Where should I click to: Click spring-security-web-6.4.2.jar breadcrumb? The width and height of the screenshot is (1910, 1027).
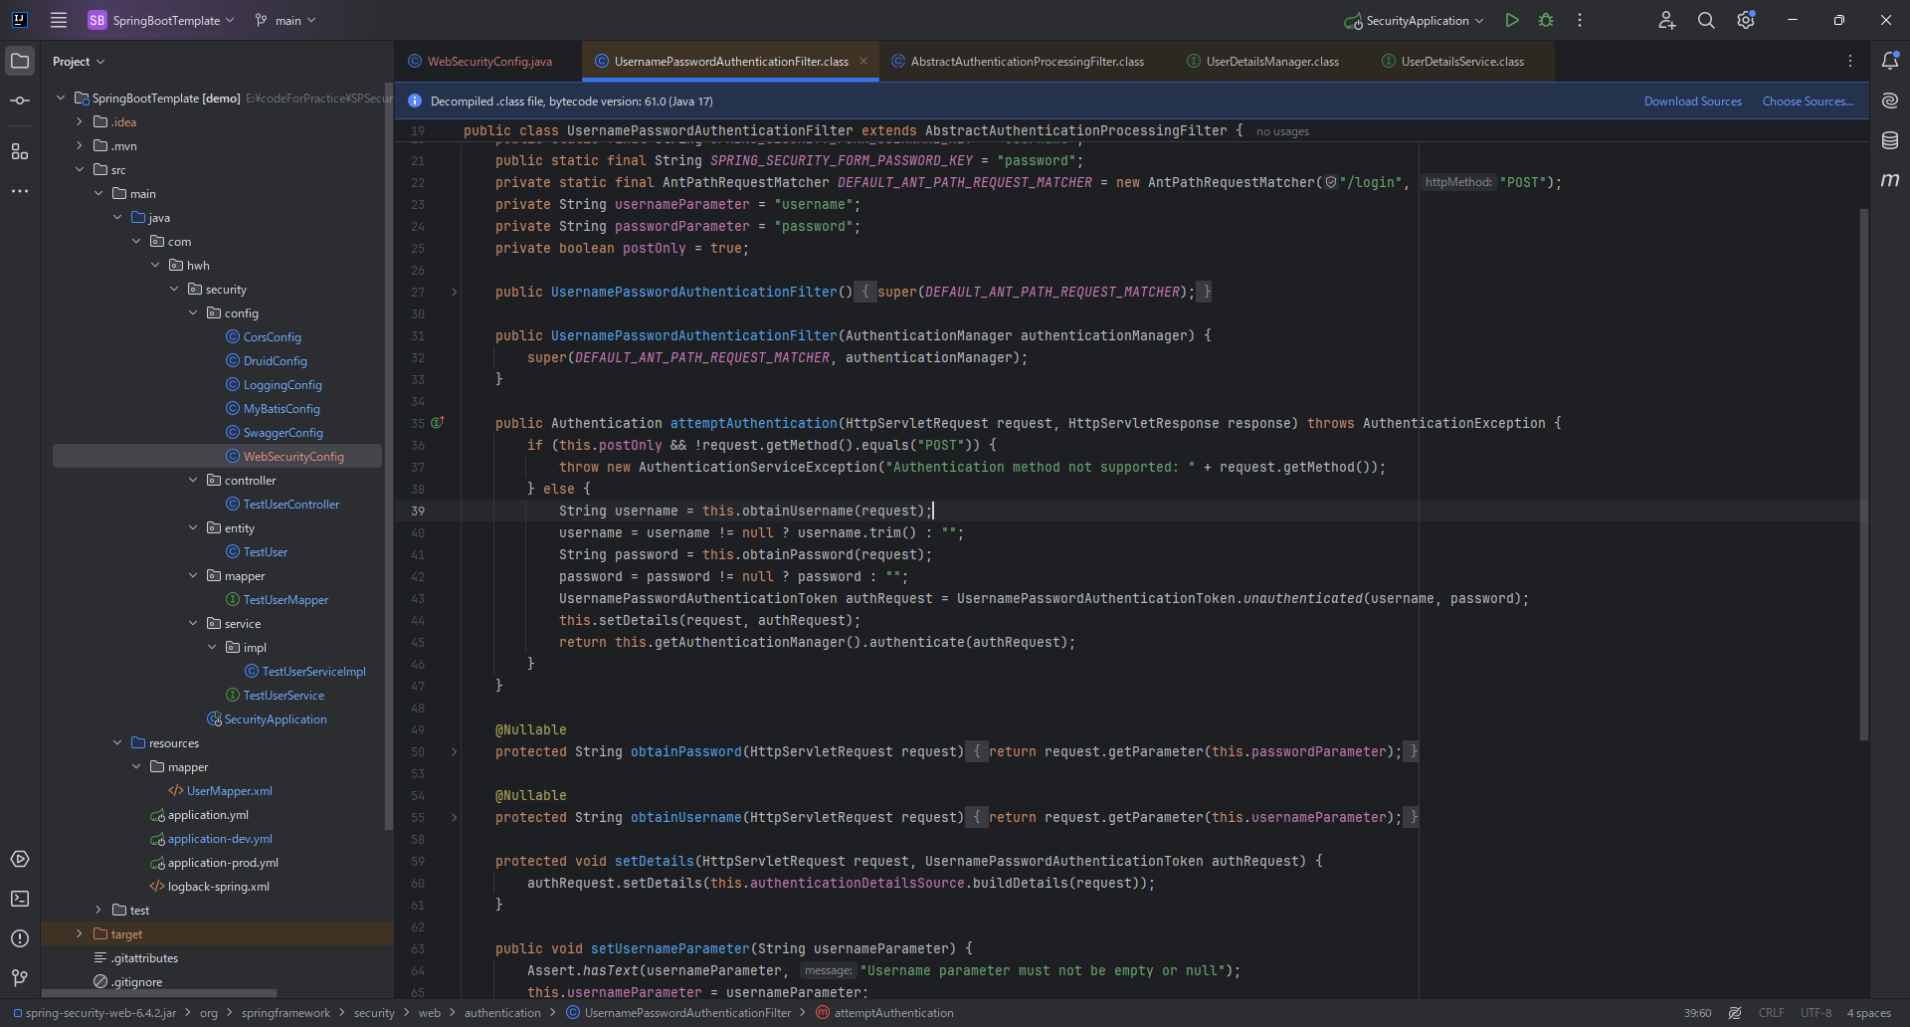click(95, 1013)
